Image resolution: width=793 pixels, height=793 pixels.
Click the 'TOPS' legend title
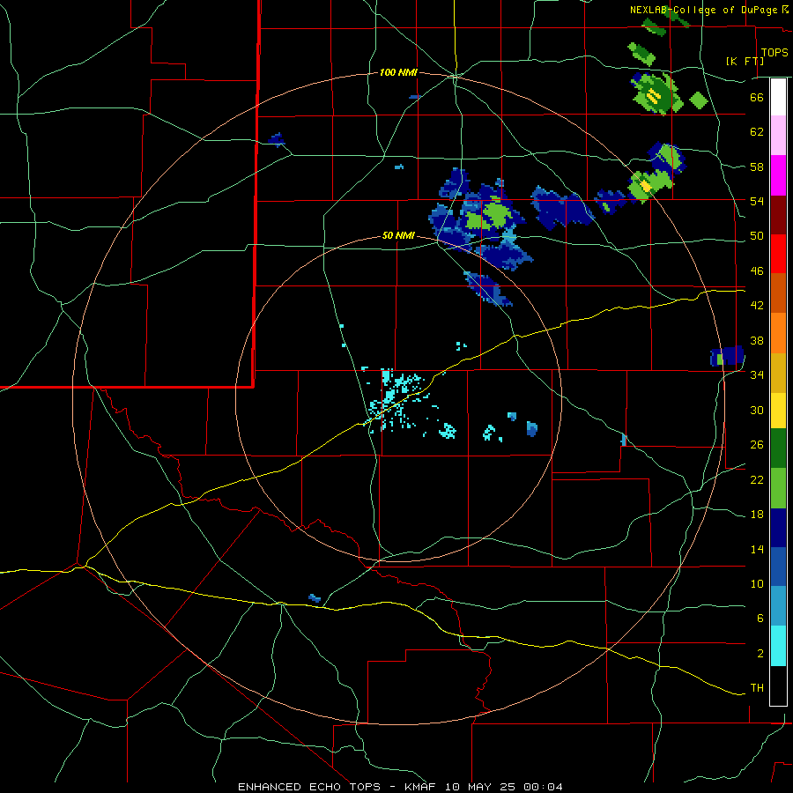click(774, 53)
